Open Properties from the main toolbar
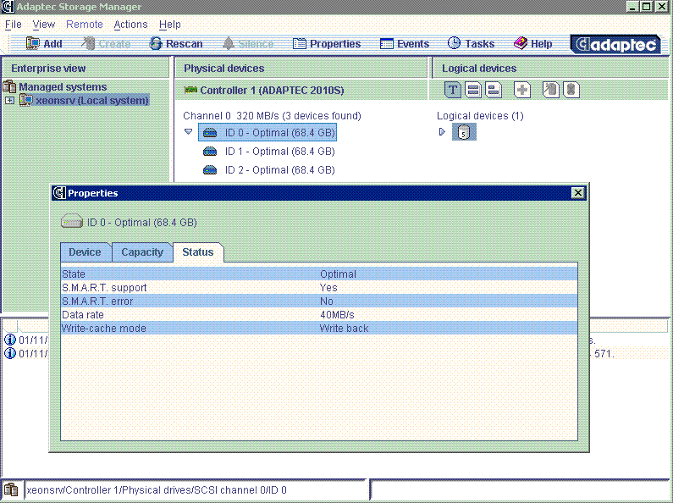 327,44
